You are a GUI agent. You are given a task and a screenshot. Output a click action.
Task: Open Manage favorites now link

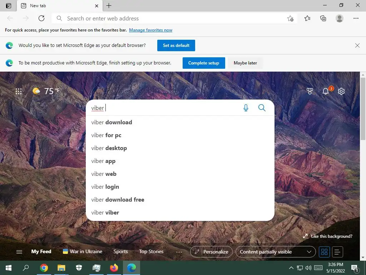pos(150,30)
